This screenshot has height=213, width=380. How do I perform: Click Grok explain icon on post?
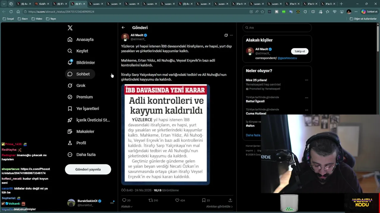226,35
